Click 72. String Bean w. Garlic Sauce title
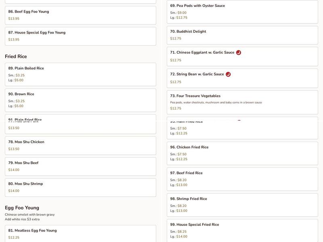This screenshot has height=242, width=323. pyautogui.click(x=197, y=74)
